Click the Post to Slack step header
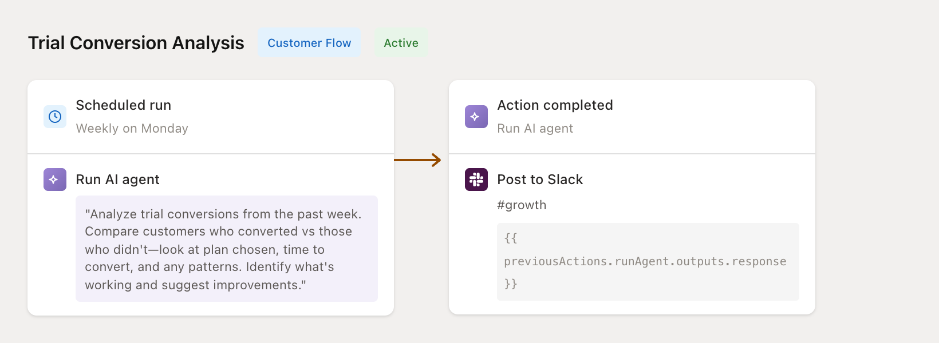 (x=540, y=179)
